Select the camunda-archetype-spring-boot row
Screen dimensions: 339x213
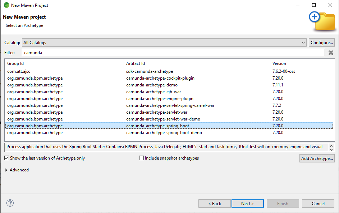(169, 126)
